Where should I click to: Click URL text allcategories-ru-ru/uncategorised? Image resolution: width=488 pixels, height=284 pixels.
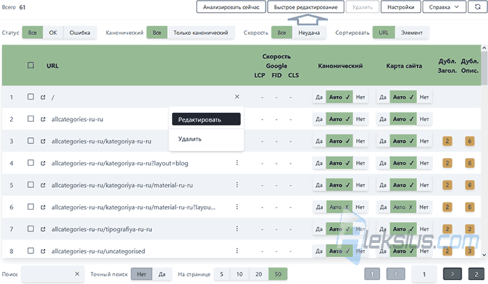tap(98, 251)
